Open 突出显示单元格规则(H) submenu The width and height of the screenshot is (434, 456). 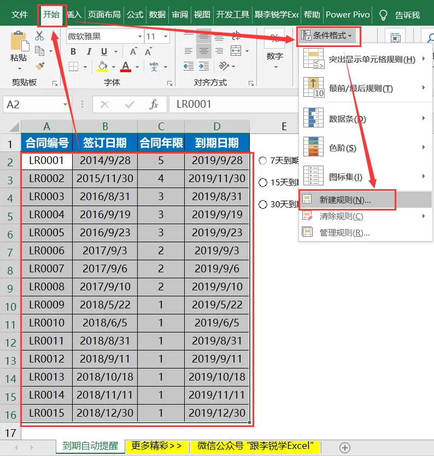pyautogui.click(x=366, y=60)
